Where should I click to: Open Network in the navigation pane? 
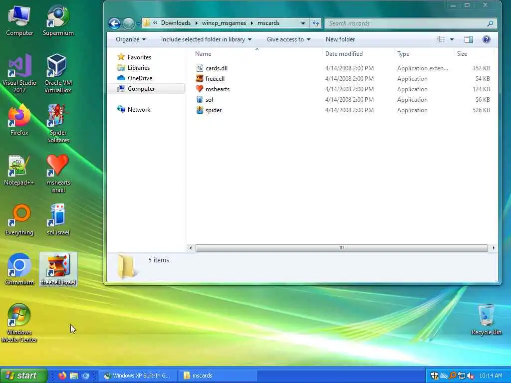(x=139, y=109)
